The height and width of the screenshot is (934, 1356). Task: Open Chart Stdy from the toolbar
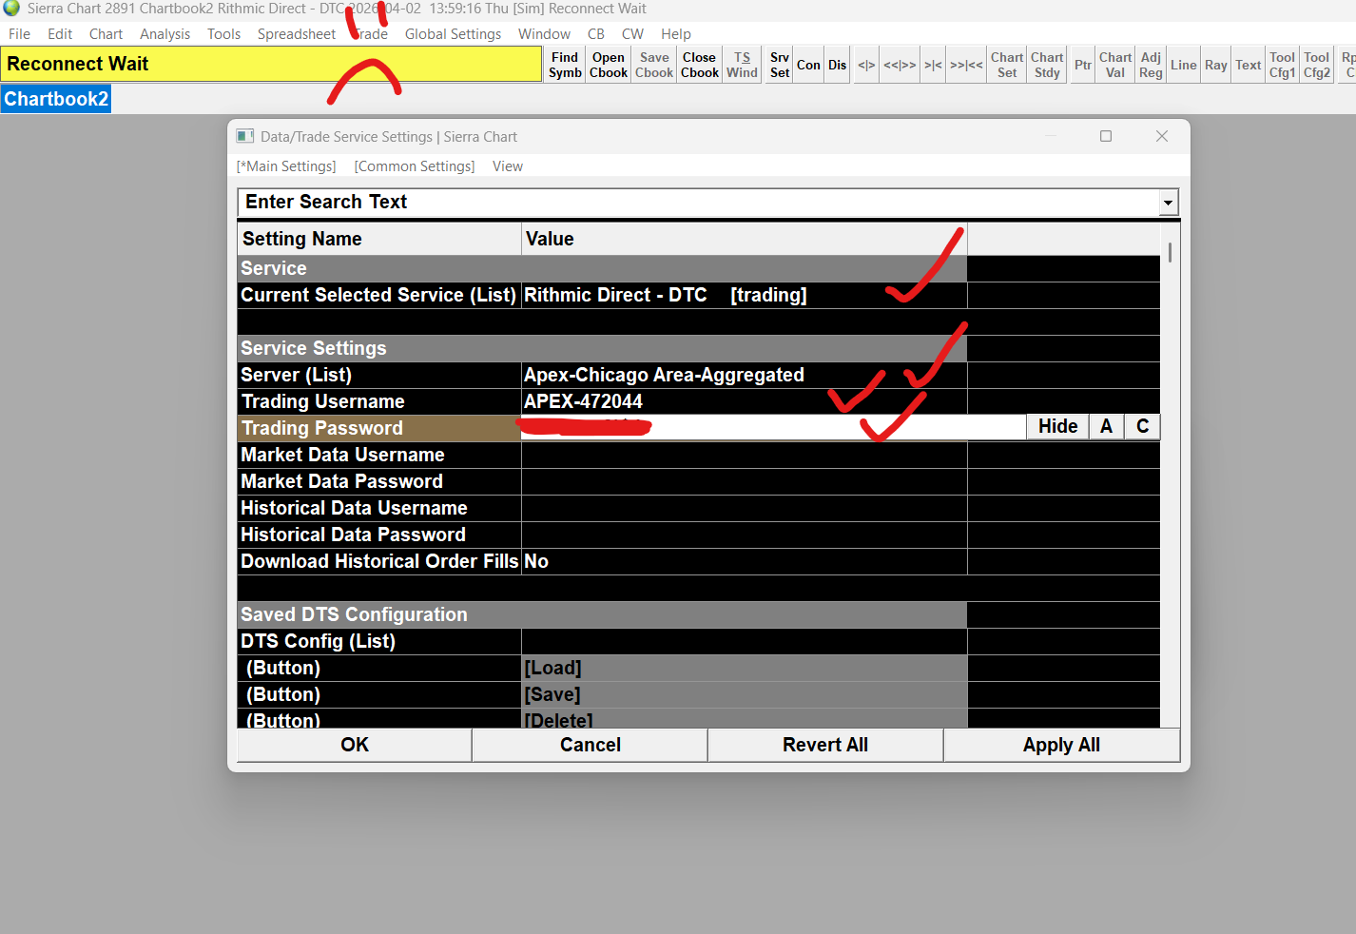[1047, 65]
